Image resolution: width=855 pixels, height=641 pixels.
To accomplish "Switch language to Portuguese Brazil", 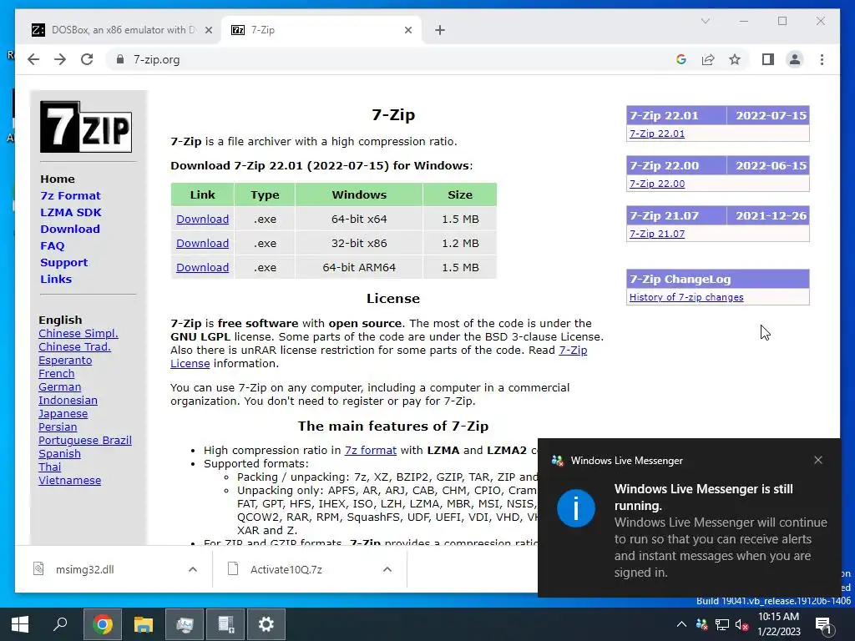I will (84, 441).
